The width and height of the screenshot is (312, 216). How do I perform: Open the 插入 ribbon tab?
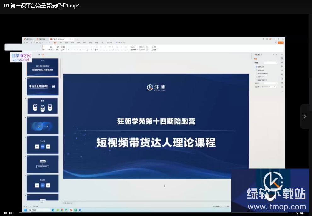pyautogui.click(x=61, y=43)
